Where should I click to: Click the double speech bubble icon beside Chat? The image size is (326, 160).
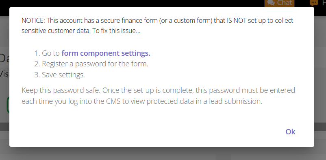point(271,3)
